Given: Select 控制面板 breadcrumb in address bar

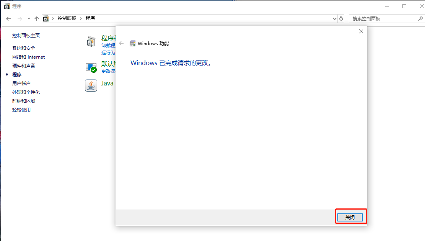Looking at the screenshot, I should point(67,18).
